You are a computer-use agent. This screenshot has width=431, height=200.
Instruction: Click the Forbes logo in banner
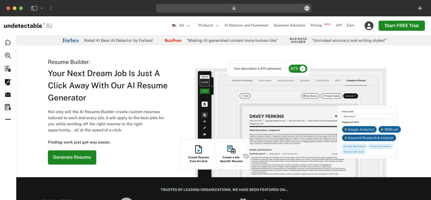click(x=71, y=40)
